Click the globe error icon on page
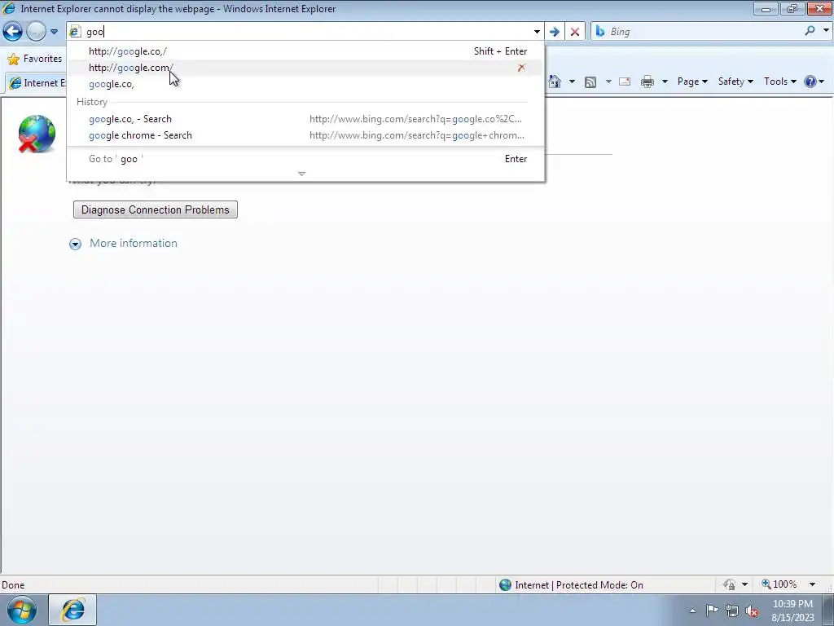834x626 pixels. [37, 134]
